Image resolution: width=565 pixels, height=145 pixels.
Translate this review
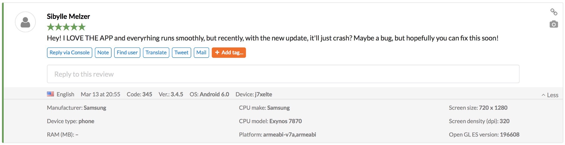tap(156, 53)
